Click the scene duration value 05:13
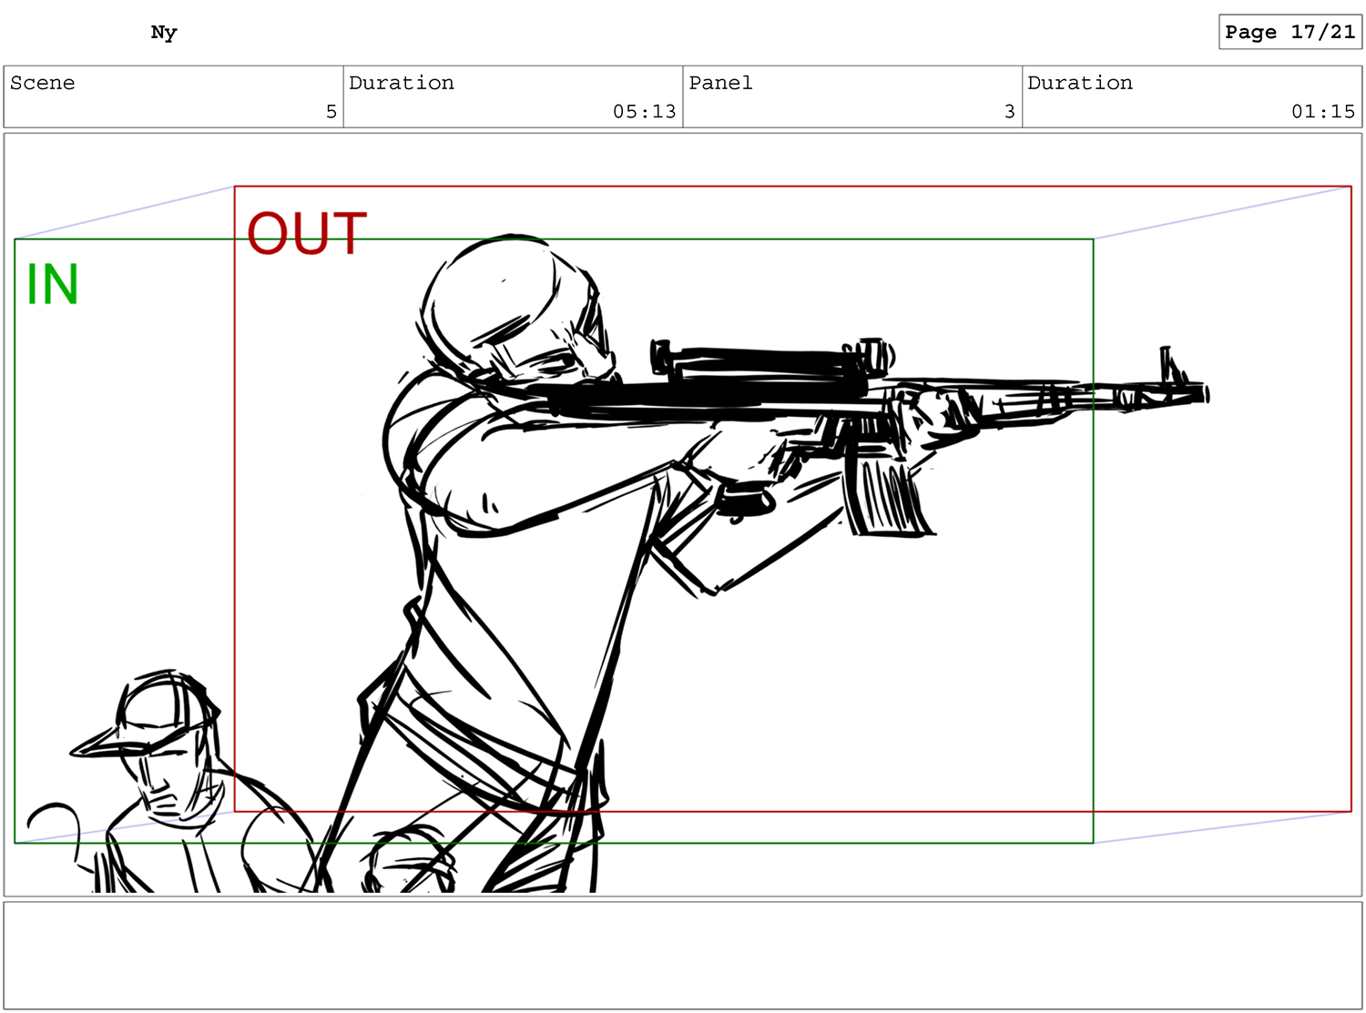The height and width of the screenshot is (1013, 1366). 644,111
